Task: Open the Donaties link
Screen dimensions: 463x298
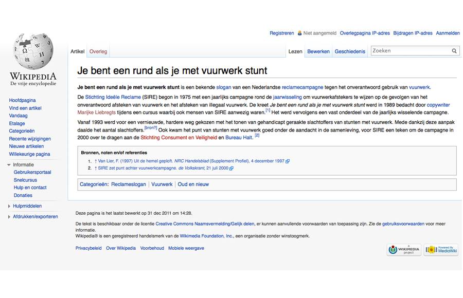Action: 23,195
